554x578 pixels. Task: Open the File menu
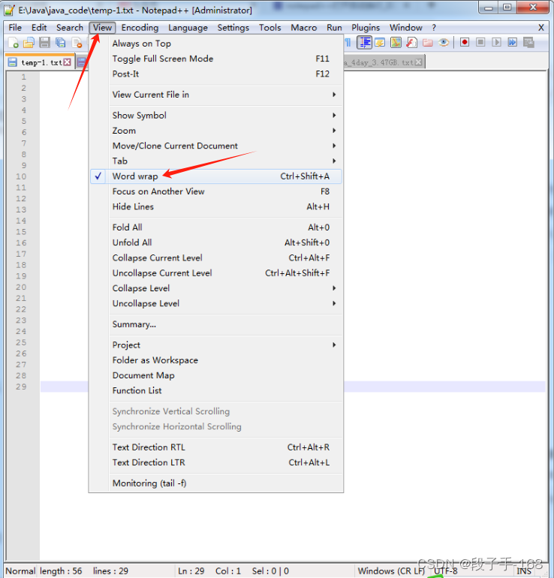pos(15,28)
